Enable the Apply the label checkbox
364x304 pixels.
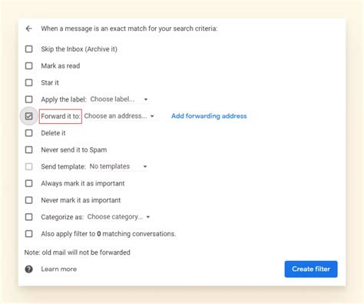tap(29, 99)
